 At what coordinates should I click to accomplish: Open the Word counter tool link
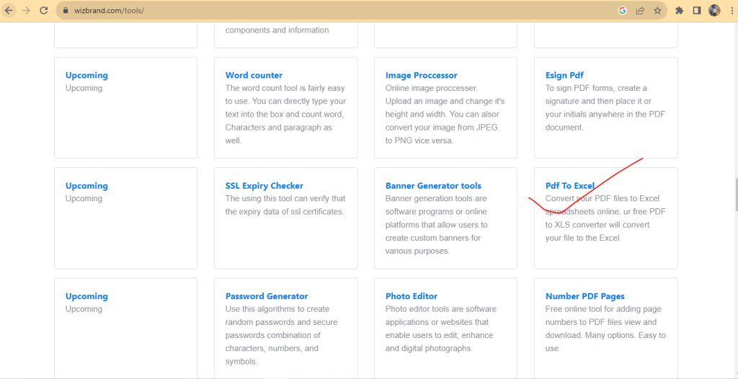click(x=254, y=75)
